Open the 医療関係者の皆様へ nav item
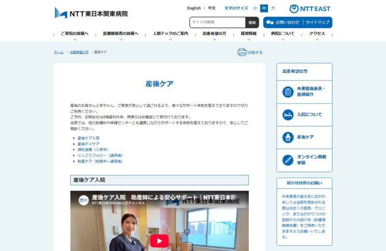This screenshot has height=251, width=386. pyautogui.click(x=121, y=33)
